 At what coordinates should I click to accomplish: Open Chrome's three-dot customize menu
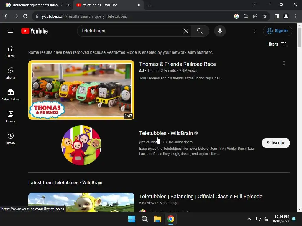pos(296,16)
